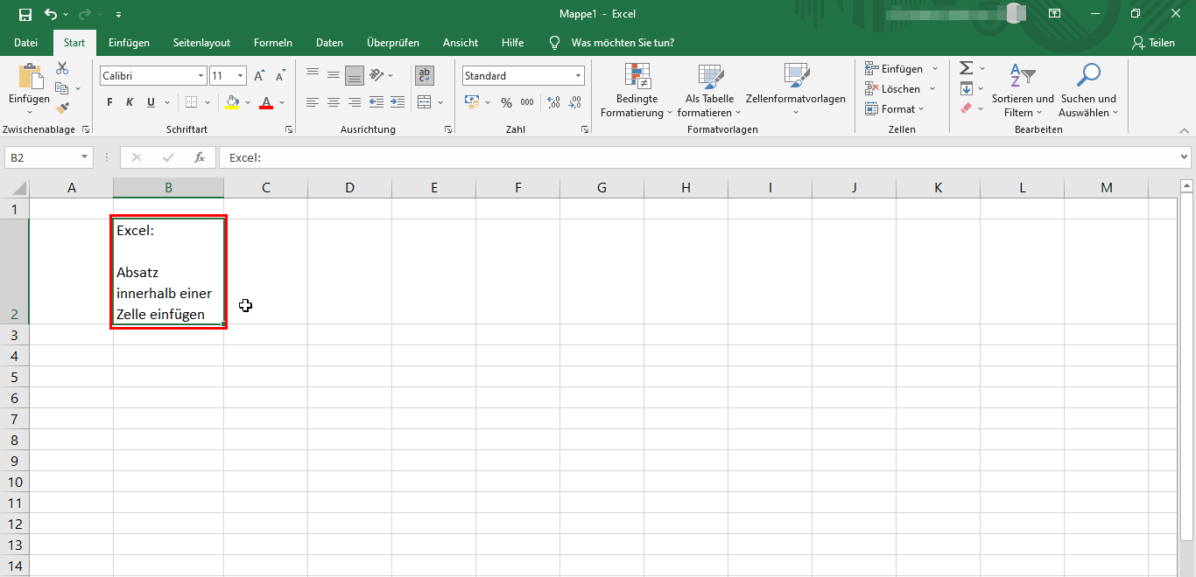Click the Select All corner button
The image size is (1196, 577).
click(18, 187)
